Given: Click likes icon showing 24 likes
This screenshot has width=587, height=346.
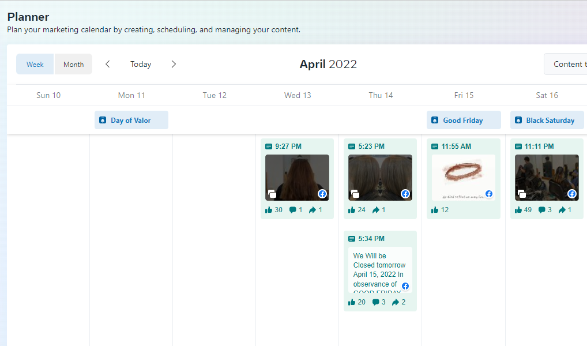Looking at the screenshot, I should point(352,210).
